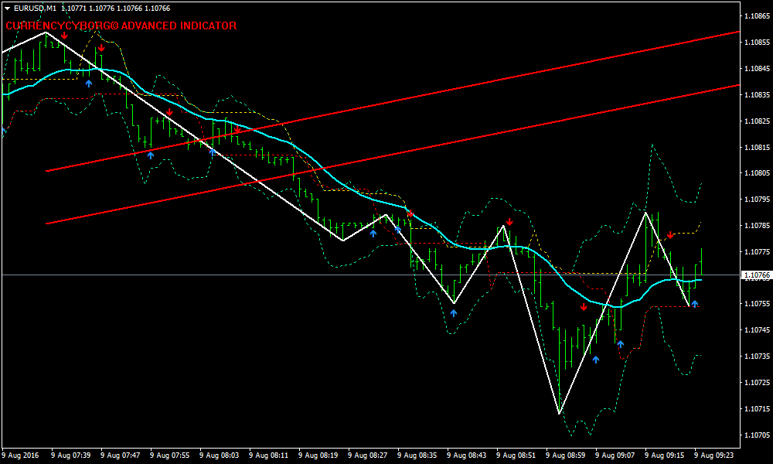Select the 1.10705 price scale label

pos(754,435)
